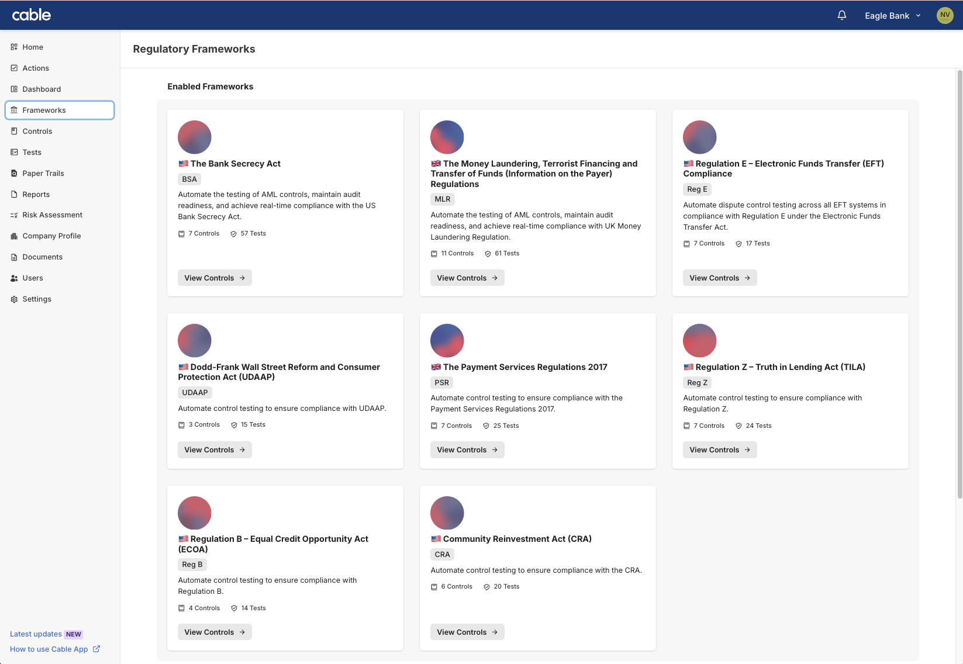
Task: Open the Latest updates link
Action: tap(36, 634)
